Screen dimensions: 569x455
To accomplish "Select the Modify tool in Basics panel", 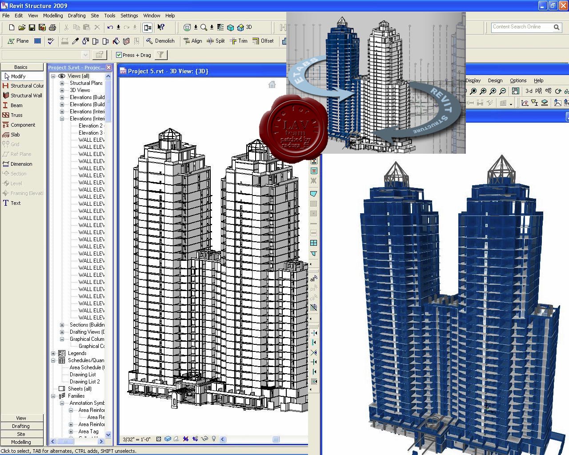I will pyautogui.click(x=23, y=76).
